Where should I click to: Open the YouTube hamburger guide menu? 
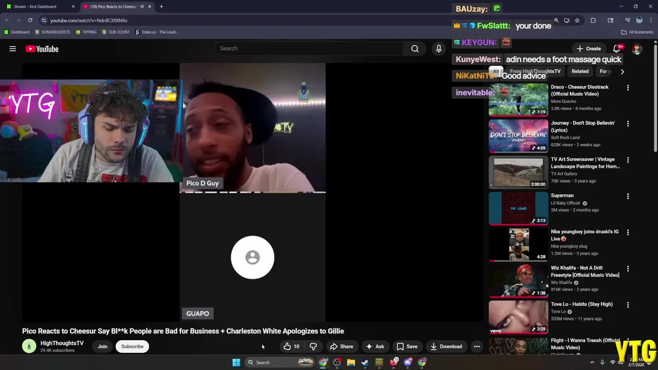point(13,49)
